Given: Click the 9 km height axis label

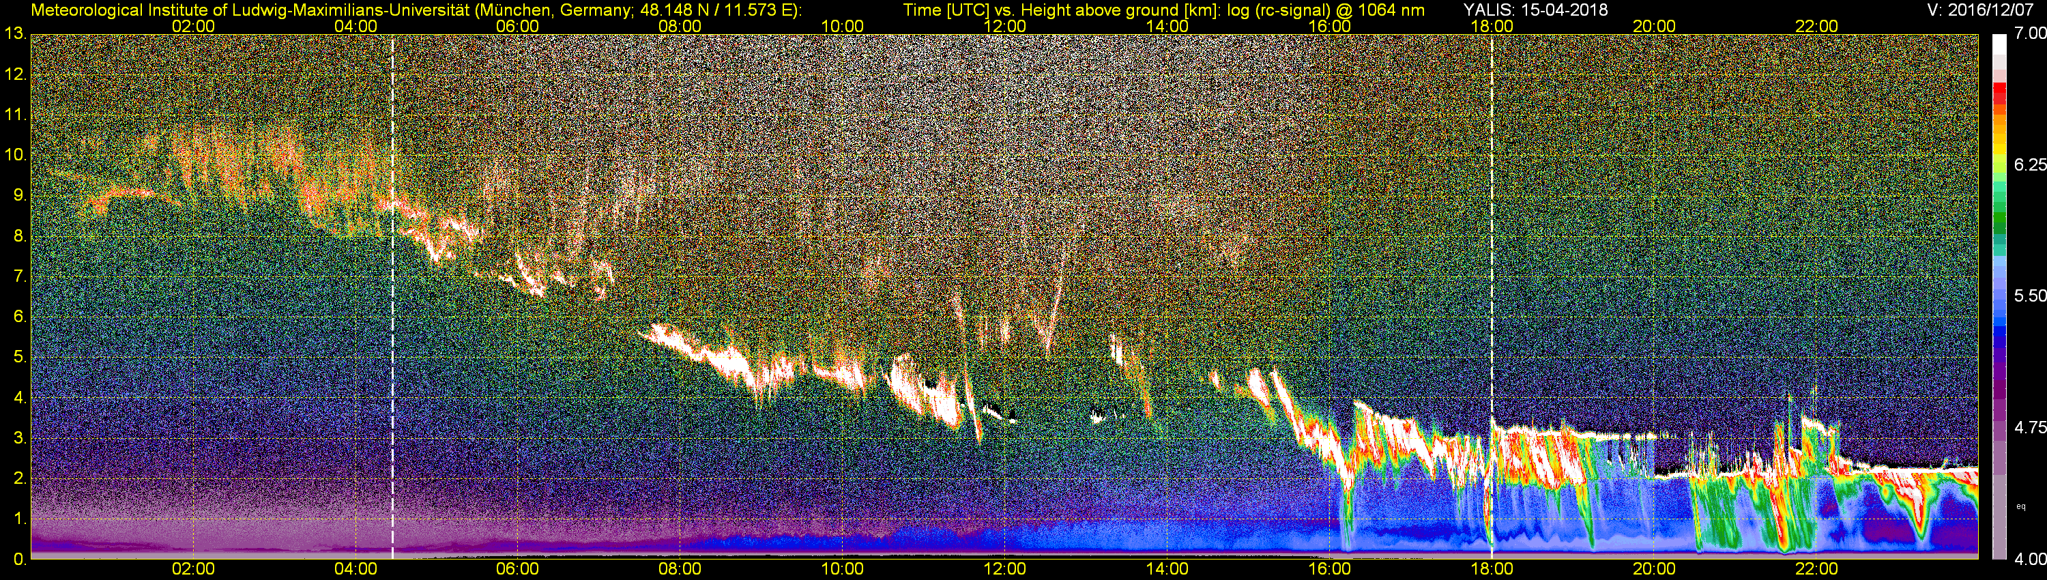Looking at the screenshot, I should (x=20, y=195).
